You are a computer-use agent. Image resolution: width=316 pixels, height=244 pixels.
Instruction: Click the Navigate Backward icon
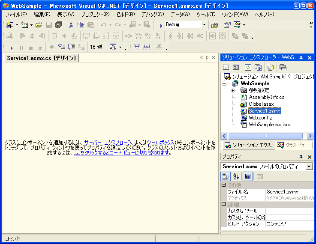pos(132,25)
